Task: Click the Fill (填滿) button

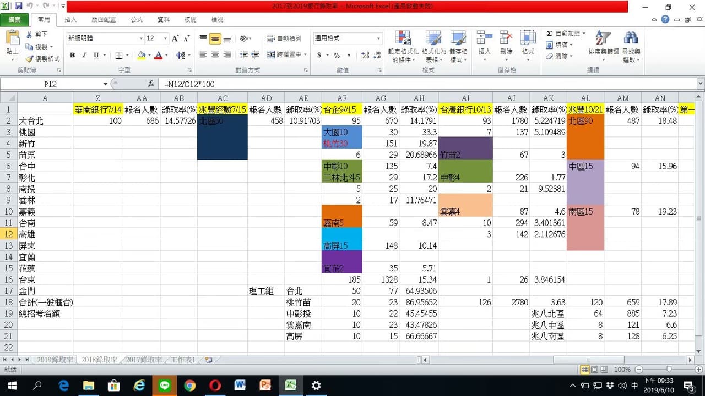Action: [x=560, y=45]
